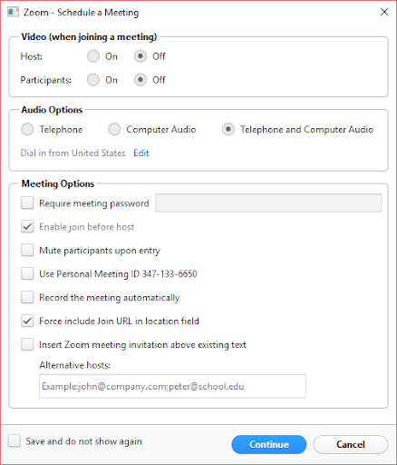
Task: Click the blue Continue button
Action: (x=269, y=444)
